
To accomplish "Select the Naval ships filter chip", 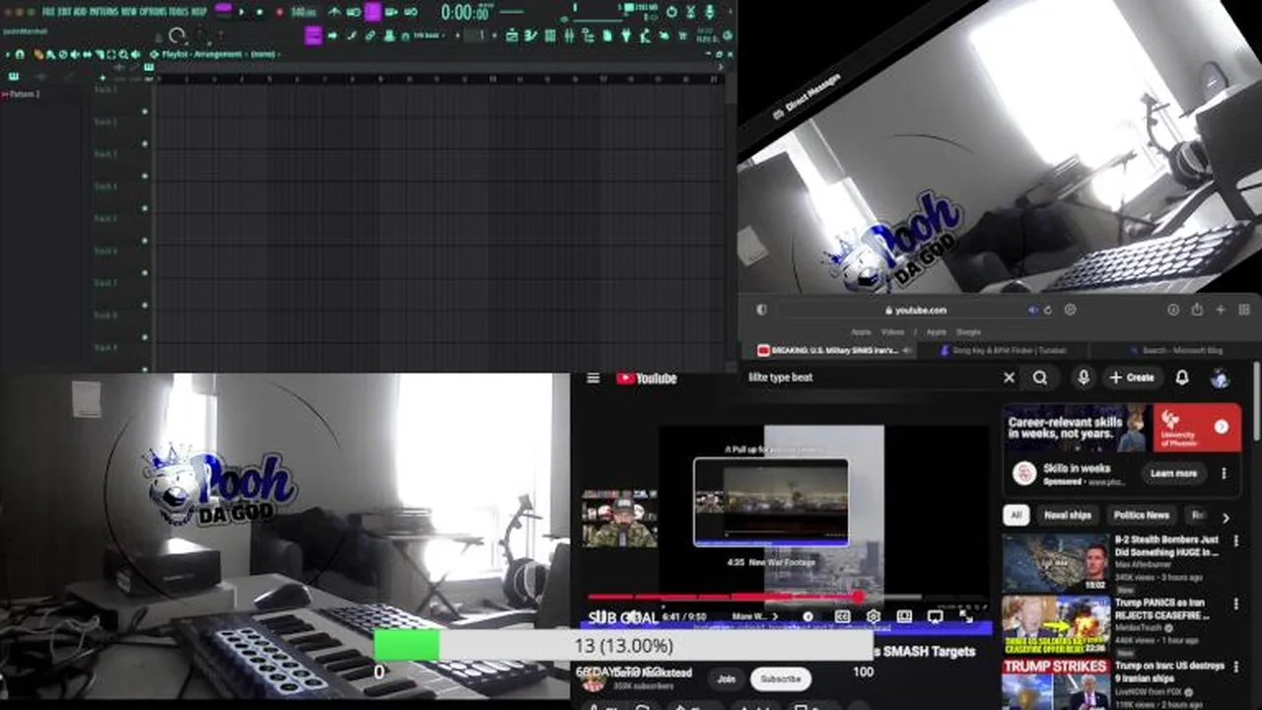I will (1067, 515).
